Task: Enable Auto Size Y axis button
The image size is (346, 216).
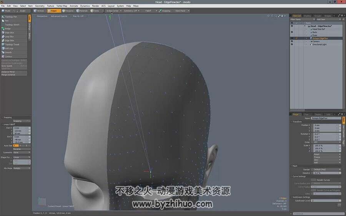Action: pyautogui.click(x=21, y=145)
